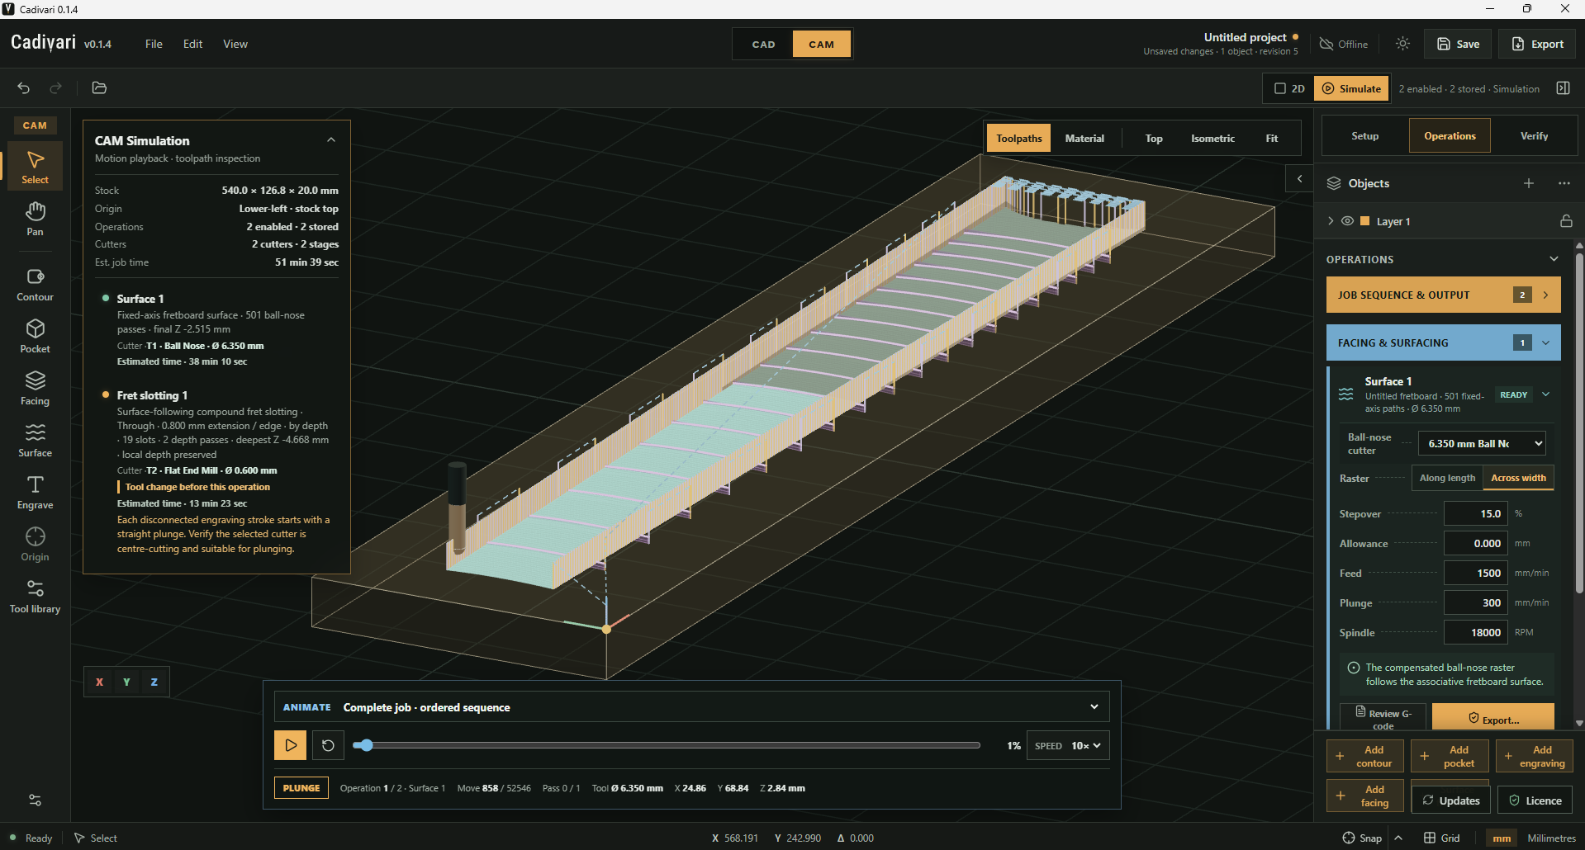Image resolution: width=1585 pixels, height=850 pixels.
Task: Restart the animation playback
Action: (328, 745)
